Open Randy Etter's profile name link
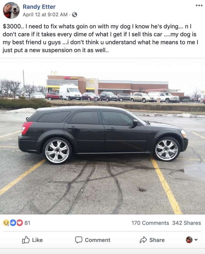The height and width of the screenshot is (254, 205). (39, 7)
